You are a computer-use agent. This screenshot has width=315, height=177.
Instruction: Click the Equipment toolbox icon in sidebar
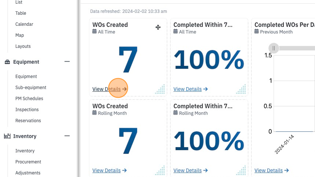click(x=7, y=62)
